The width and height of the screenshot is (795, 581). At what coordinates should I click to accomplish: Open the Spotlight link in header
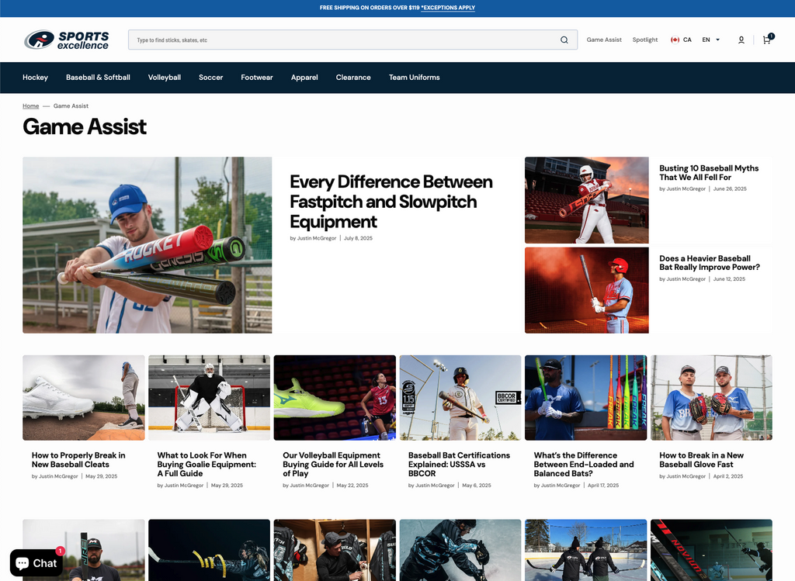(644, 40)
